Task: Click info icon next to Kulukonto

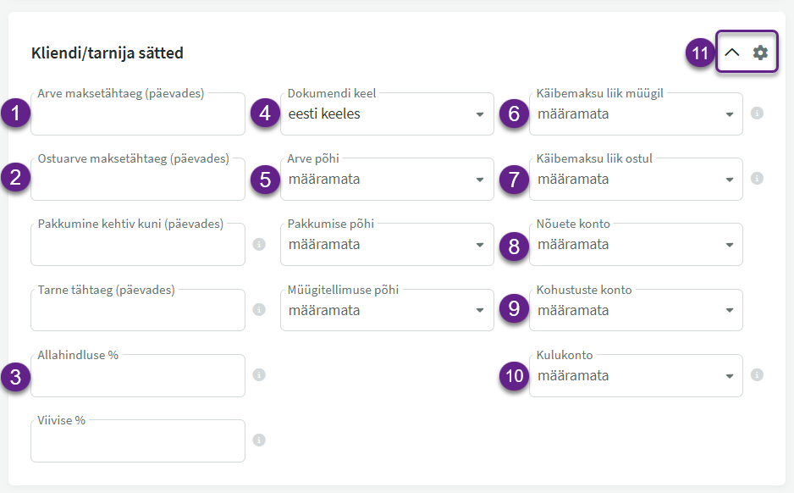Action: [758, 375]
